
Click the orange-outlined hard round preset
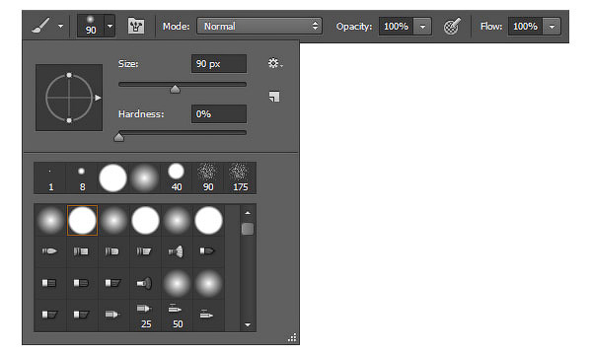[82, 220]
